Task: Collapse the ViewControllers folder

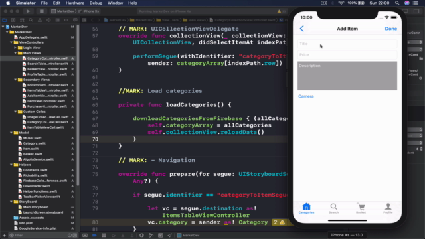Action: click(x=11, y=42)
